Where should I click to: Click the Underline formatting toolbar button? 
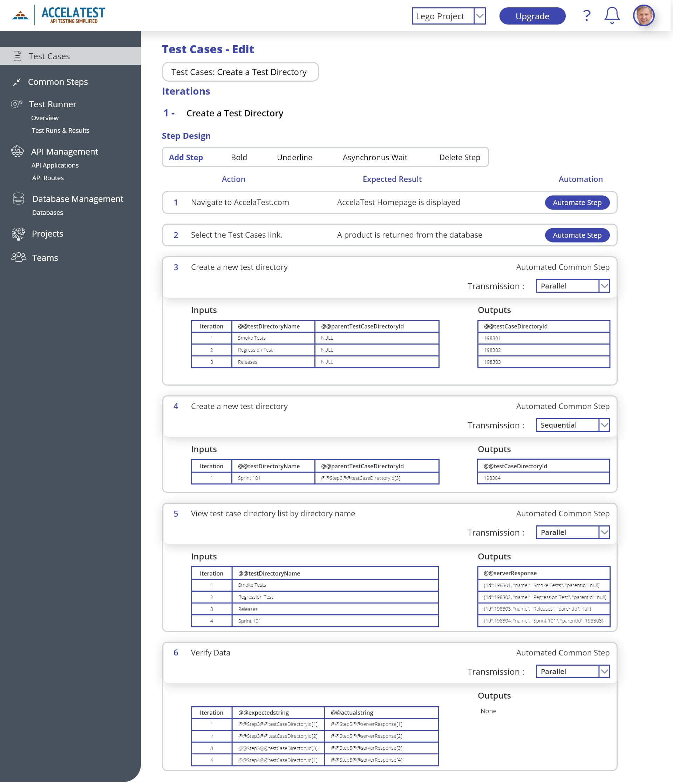tap(294, 157)
